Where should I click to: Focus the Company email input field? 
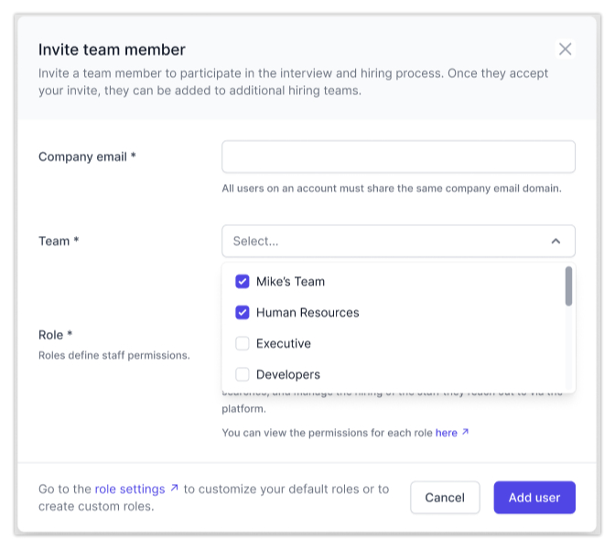(x=398, y=156)
